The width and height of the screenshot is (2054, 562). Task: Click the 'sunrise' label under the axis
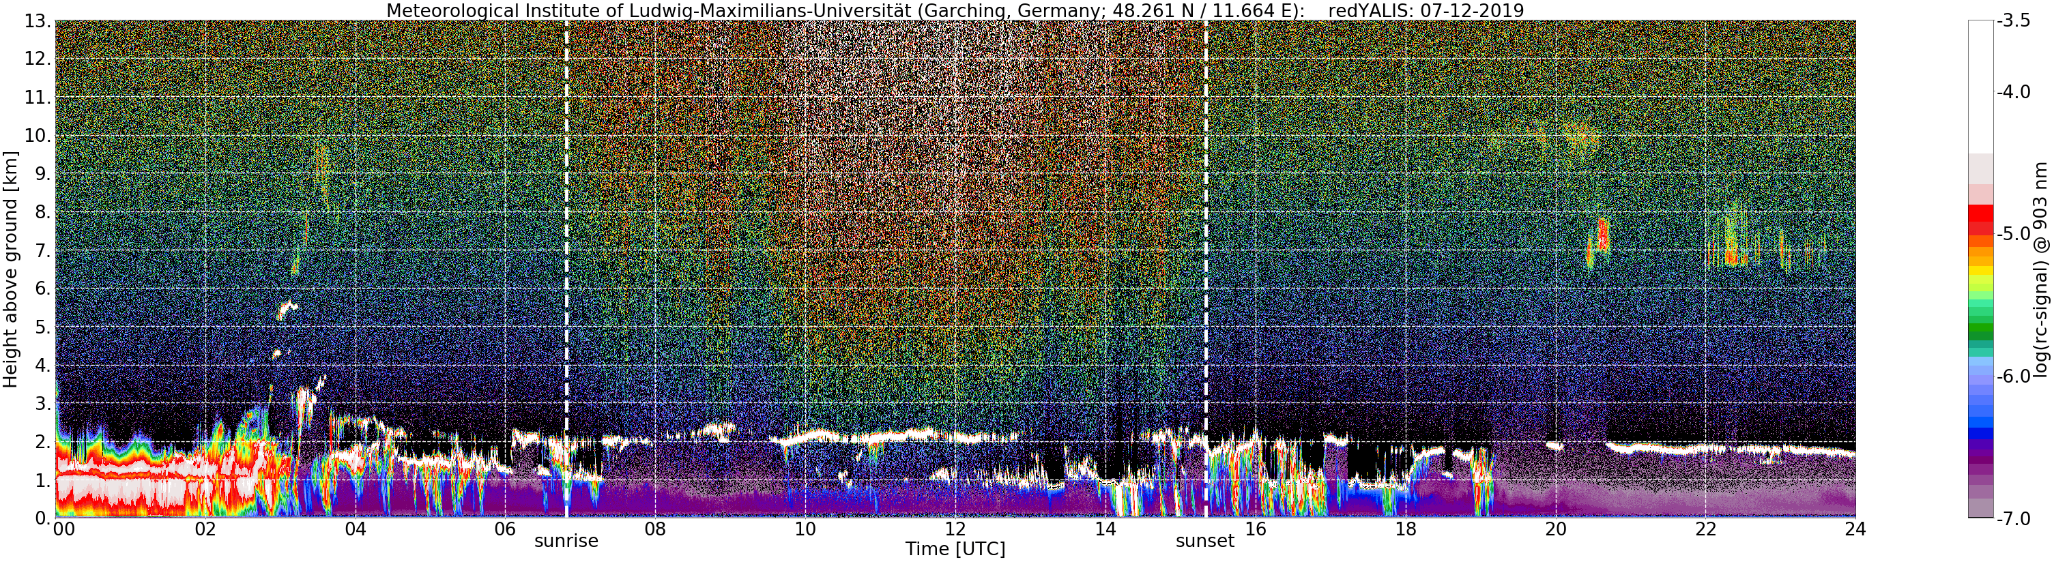click(566, 540)
